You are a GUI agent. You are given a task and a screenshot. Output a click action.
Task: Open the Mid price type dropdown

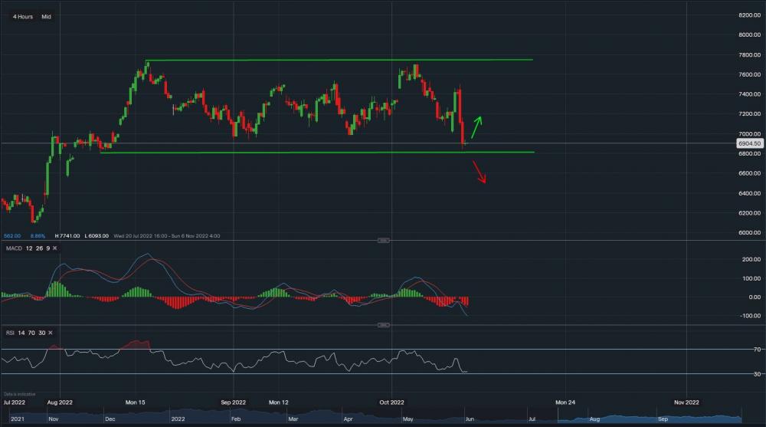[47, 16]
